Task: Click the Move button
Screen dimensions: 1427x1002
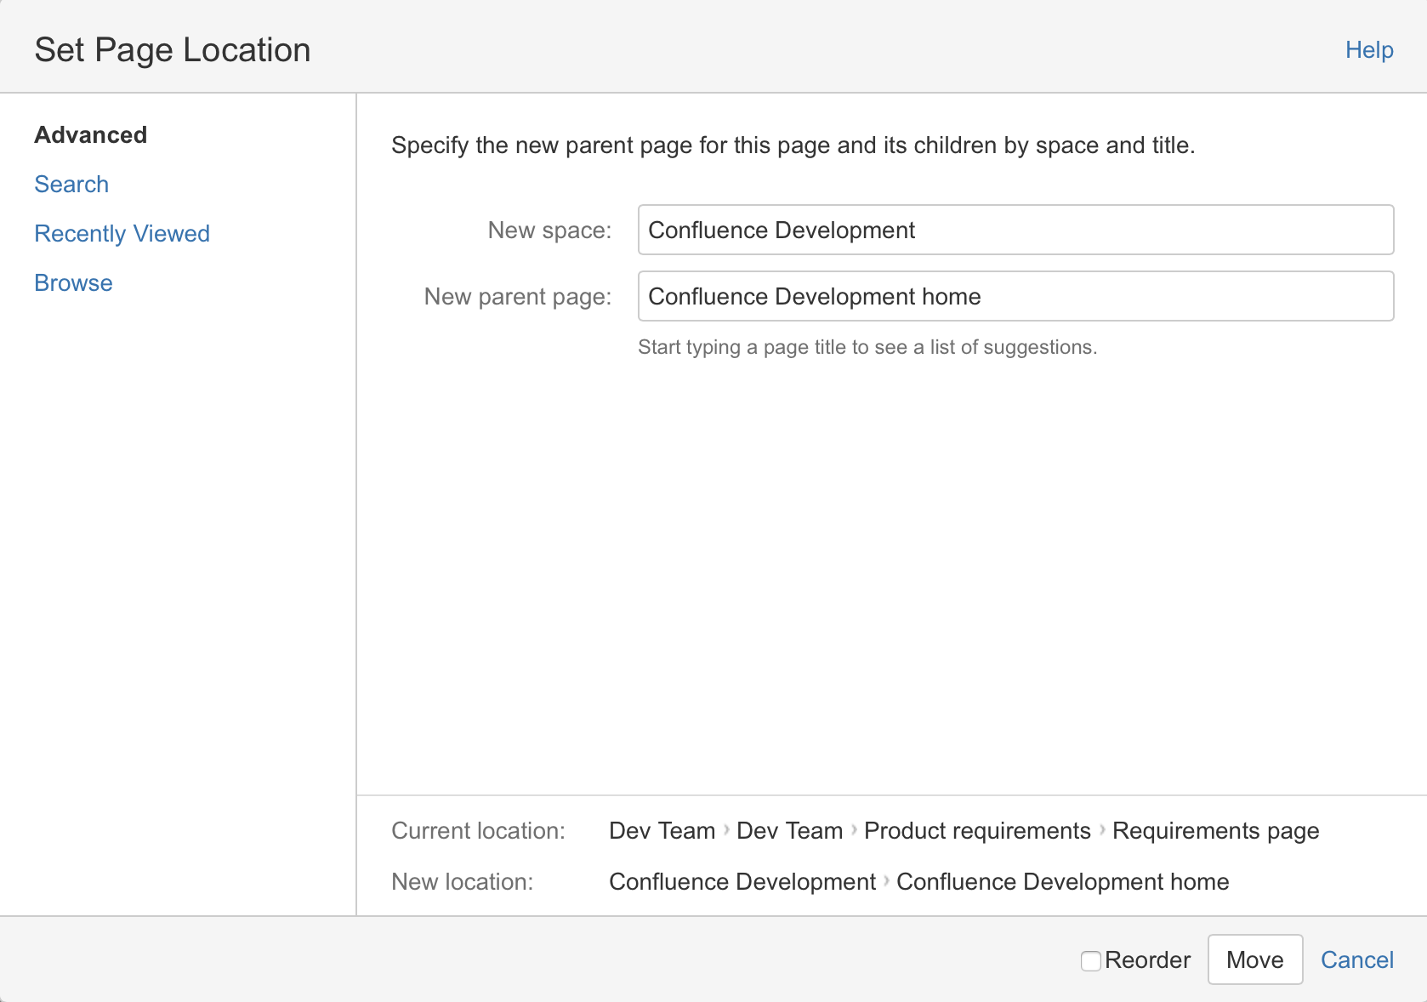Action: (1254, 959)
